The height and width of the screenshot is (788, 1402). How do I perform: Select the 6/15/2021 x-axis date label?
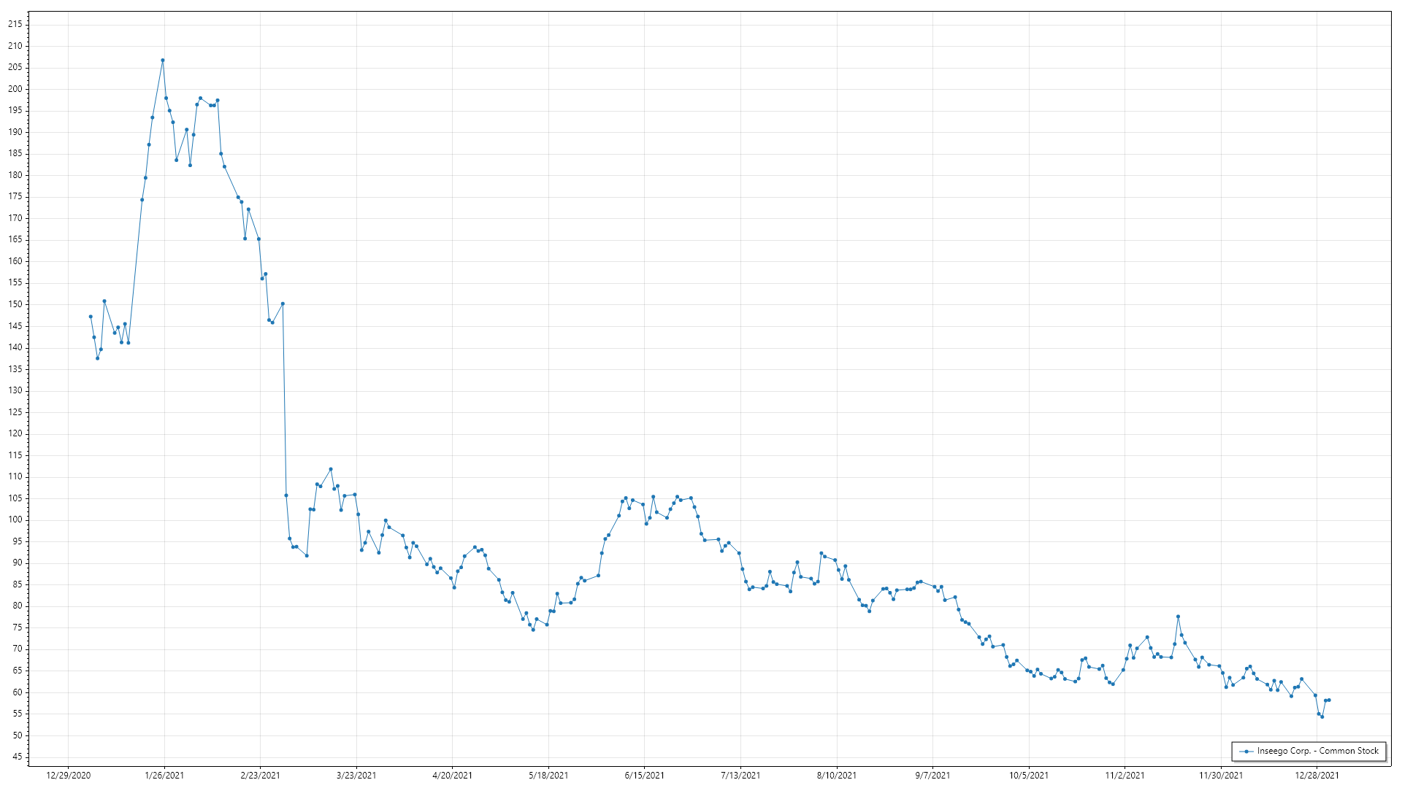click(645, 775)
